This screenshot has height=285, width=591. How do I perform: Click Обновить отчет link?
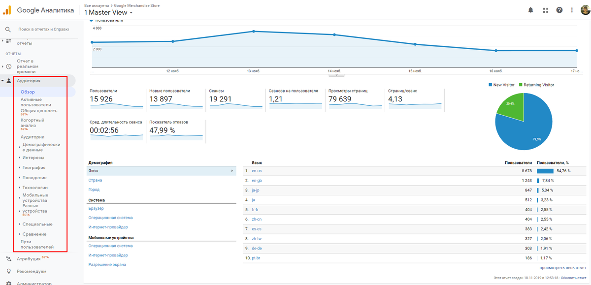pyautogui.click(x=574, y=278)
